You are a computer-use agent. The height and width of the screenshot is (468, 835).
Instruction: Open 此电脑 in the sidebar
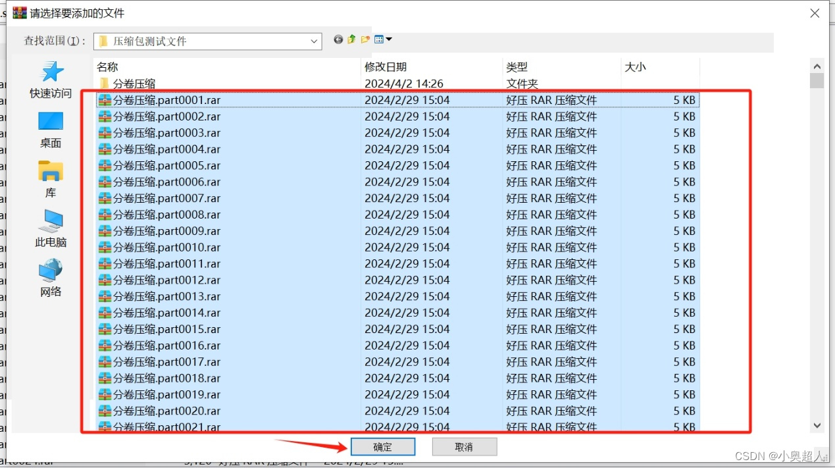[51, 228]
